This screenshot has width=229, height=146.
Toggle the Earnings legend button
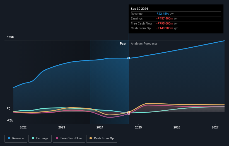40,138
